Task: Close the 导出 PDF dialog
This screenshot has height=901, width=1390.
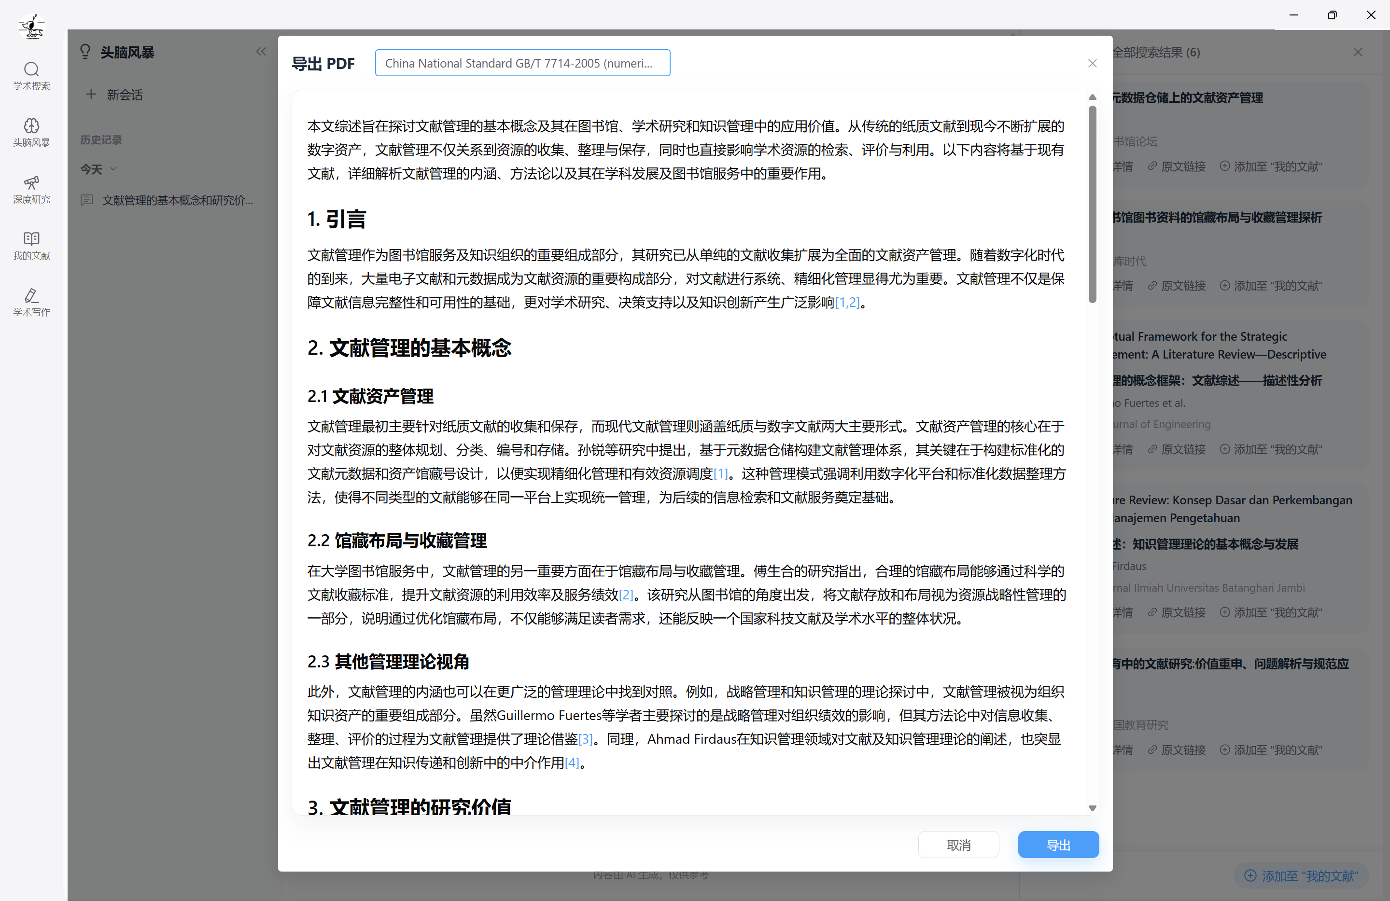Action: pyautogui.click(x=1093, y=63)
